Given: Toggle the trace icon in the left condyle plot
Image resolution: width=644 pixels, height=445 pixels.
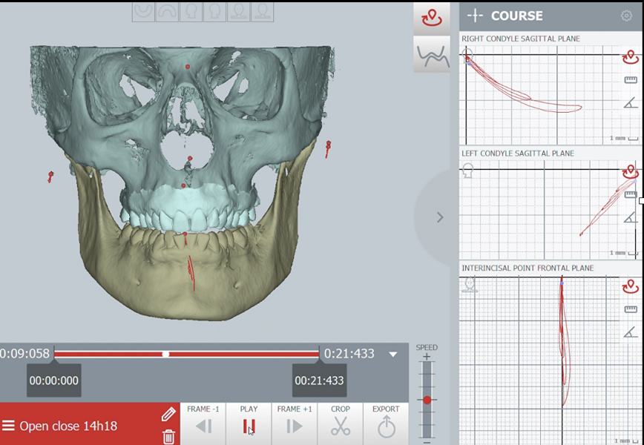Looking at the screenshot, I should tap(630, 172).
